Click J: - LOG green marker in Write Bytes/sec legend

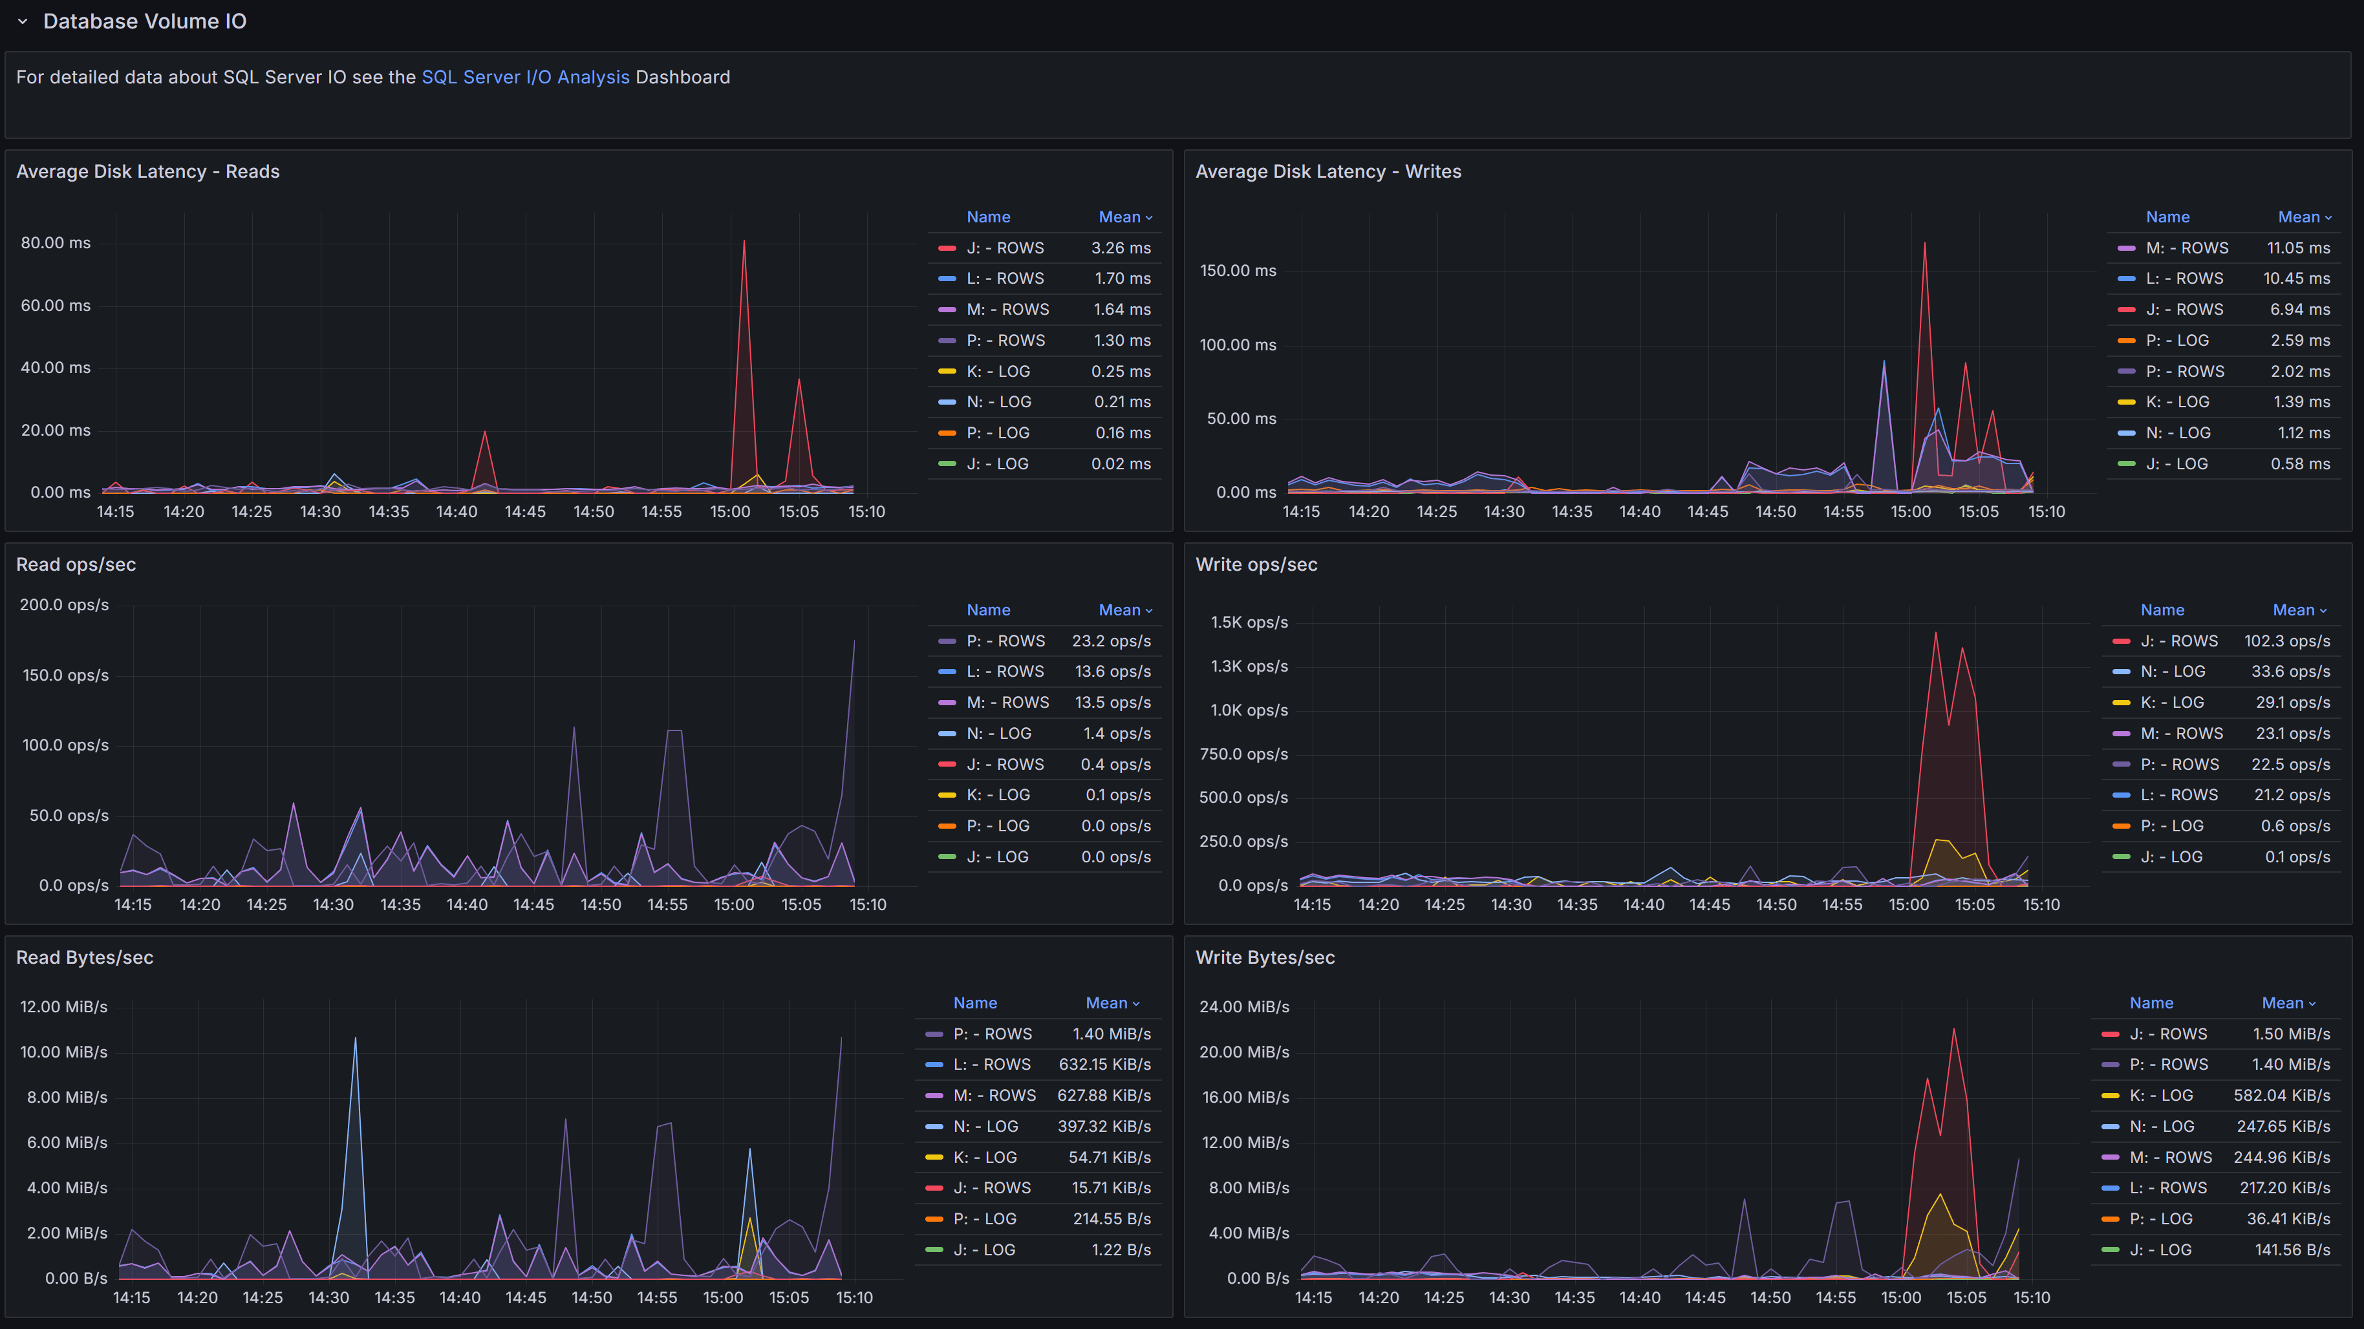click(x=2112, y=1249)
